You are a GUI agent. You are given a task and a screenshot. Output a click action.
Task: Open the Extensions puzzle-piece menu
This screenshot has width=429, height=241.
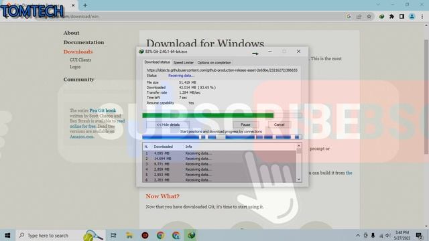pos(391,16)
